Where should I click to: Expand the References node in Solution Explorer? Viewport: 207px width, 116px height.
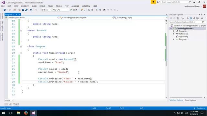tap(174, 34)
